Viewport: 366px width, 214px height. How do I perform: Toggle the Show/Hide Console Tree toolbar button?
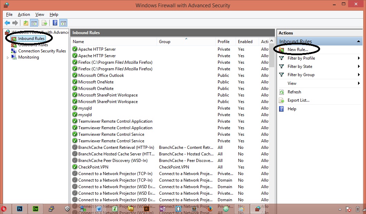(34, 23)
